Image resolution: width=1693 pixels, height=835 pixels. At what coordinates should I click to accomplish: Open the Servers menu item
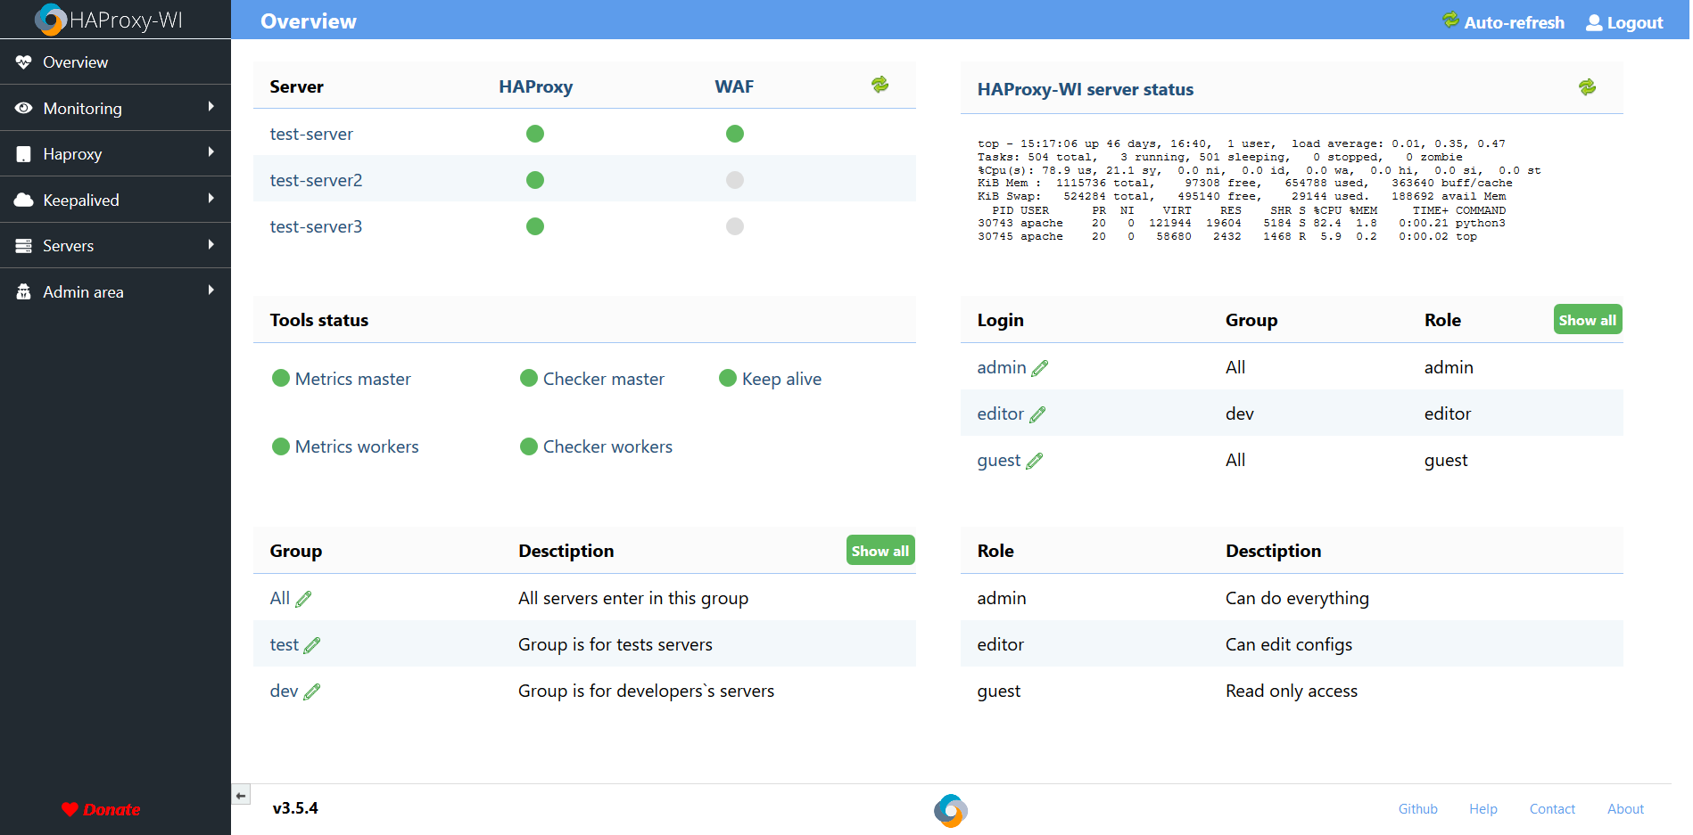[x=115, y=246]
